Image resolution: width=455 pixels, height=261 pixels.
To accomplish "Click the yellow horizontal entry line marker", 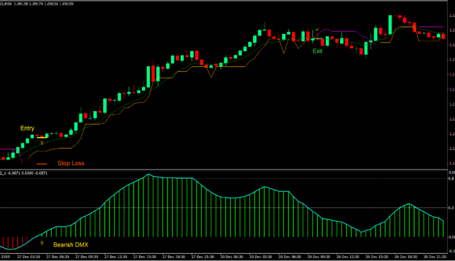I will (x=41, y=137).
